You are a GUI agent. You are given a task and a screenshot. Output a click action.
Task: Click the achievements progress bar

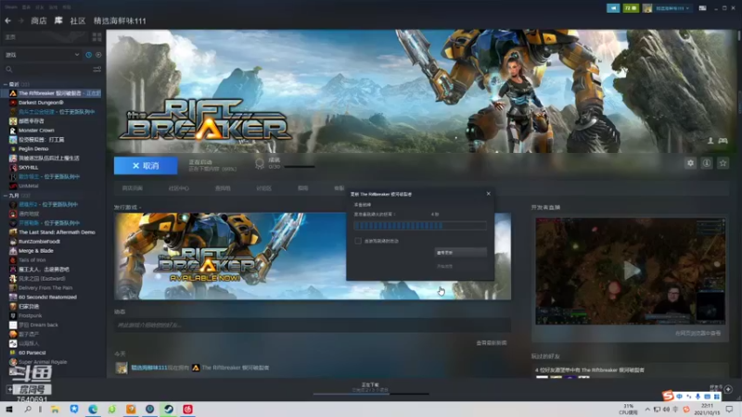point(299,167)
